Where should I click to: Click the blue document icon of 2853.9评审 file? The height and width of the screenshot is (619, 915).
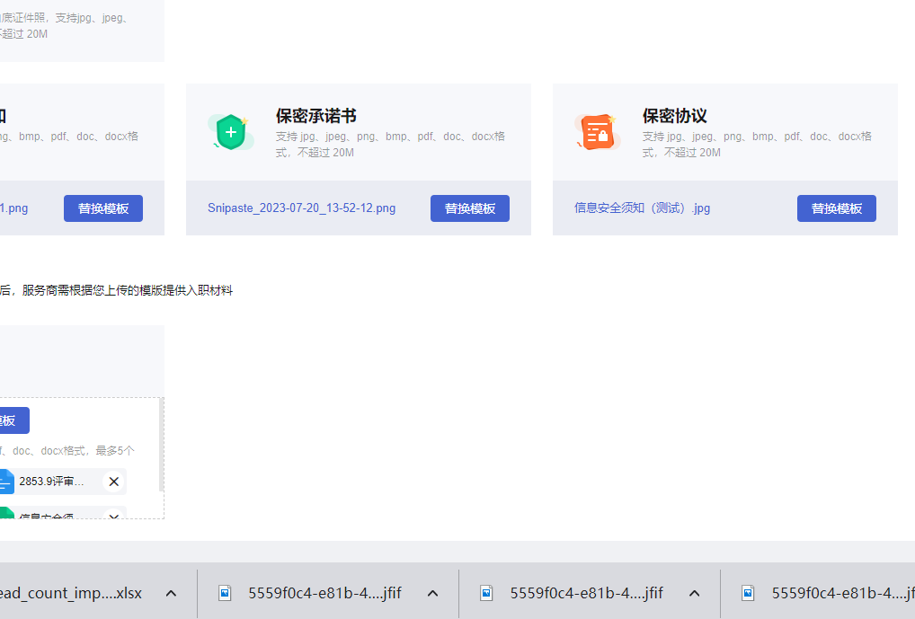click(x=5, y=482)
